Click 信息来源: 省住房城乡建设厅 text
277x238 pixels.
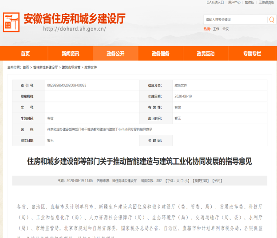(117, 181)
